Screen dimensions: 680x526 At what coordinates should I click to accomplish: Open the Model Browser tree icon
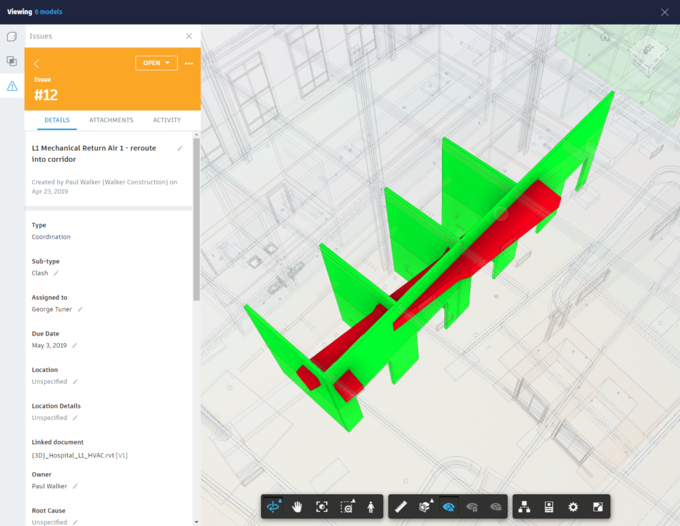(x=525, y=507)
